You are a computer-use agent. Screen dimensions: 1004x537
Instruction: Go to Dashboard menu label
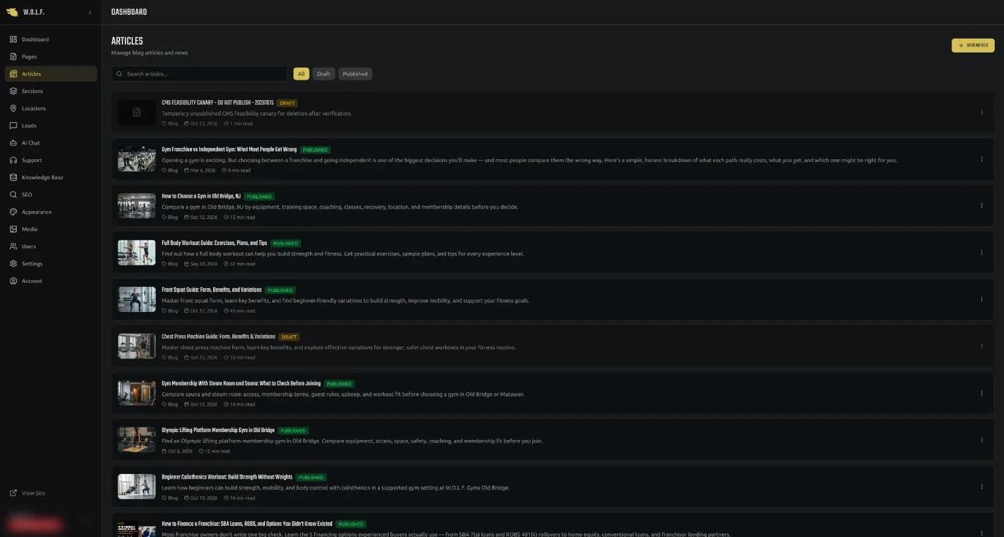coord(35,39)
